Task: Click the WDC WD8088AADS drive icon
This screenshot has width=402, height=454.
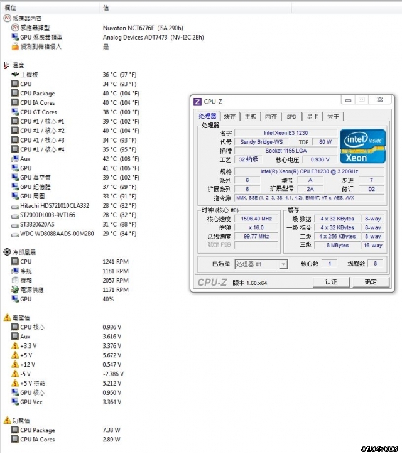Action: [x=15, y=234]
